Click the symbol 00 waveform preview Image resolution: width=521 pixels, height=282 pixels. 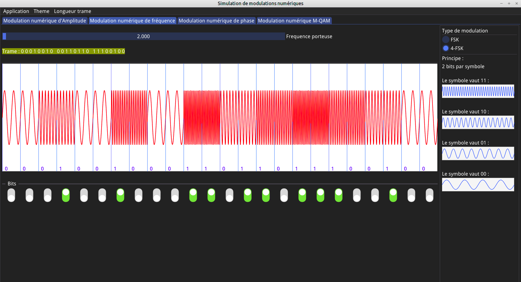(478, 185)
